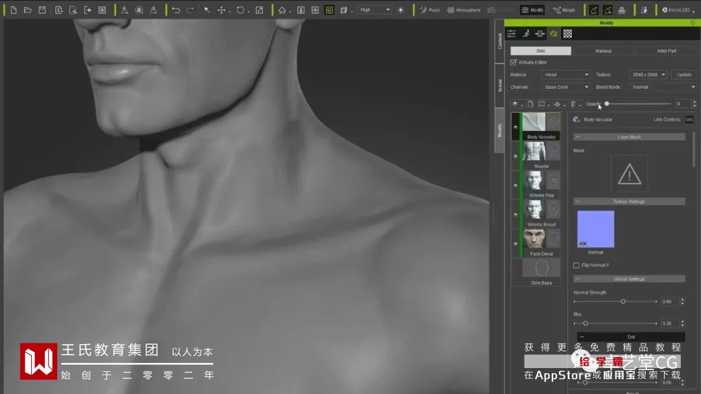Open the Motion pose tab icon
Viewport: 701px width, 394px height.
pyautogui.click(x=526, y=34)
